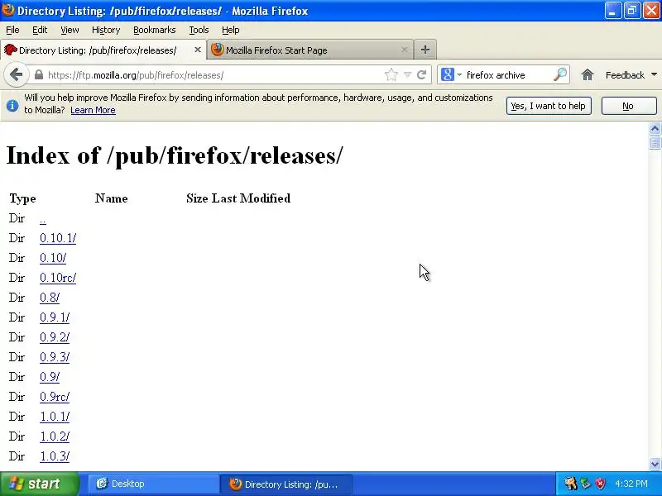The image size is (662, 496).
Task: Follow the Learn More link
Action: point(93,110)
